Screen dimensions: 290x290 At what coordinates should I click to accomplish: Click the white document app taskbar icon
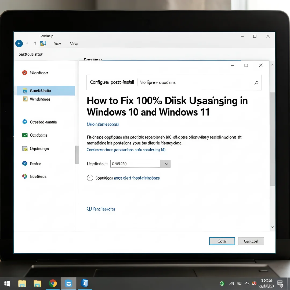(84, 283)
